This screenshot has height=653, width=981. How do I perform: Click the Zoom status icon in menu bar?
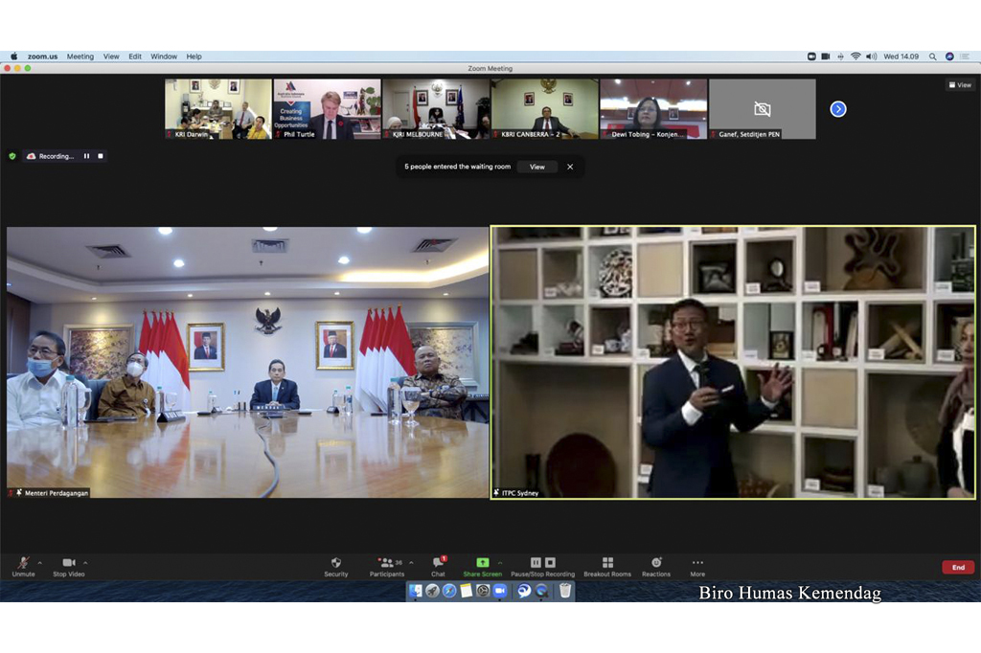[811, 56]
